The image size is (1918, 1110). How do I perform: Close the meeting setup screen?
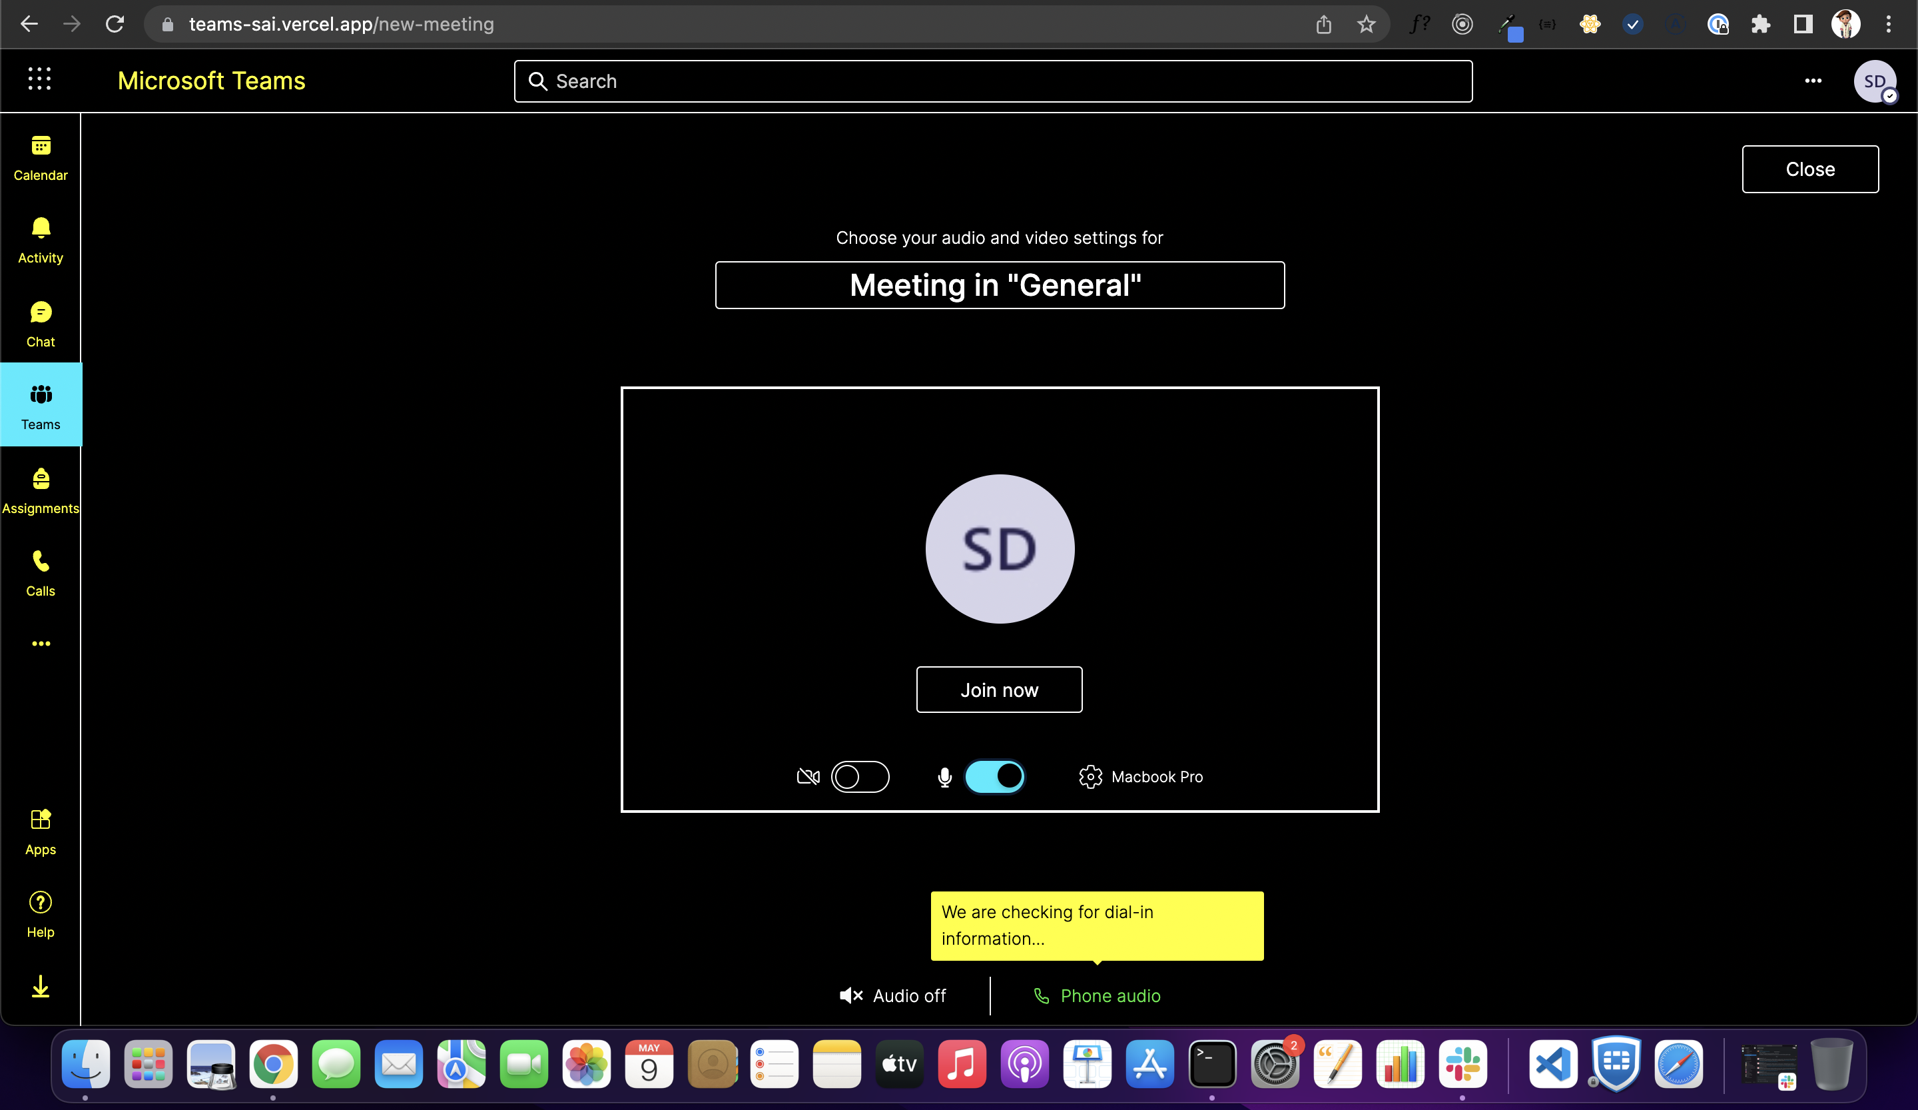pos(1809,169)
